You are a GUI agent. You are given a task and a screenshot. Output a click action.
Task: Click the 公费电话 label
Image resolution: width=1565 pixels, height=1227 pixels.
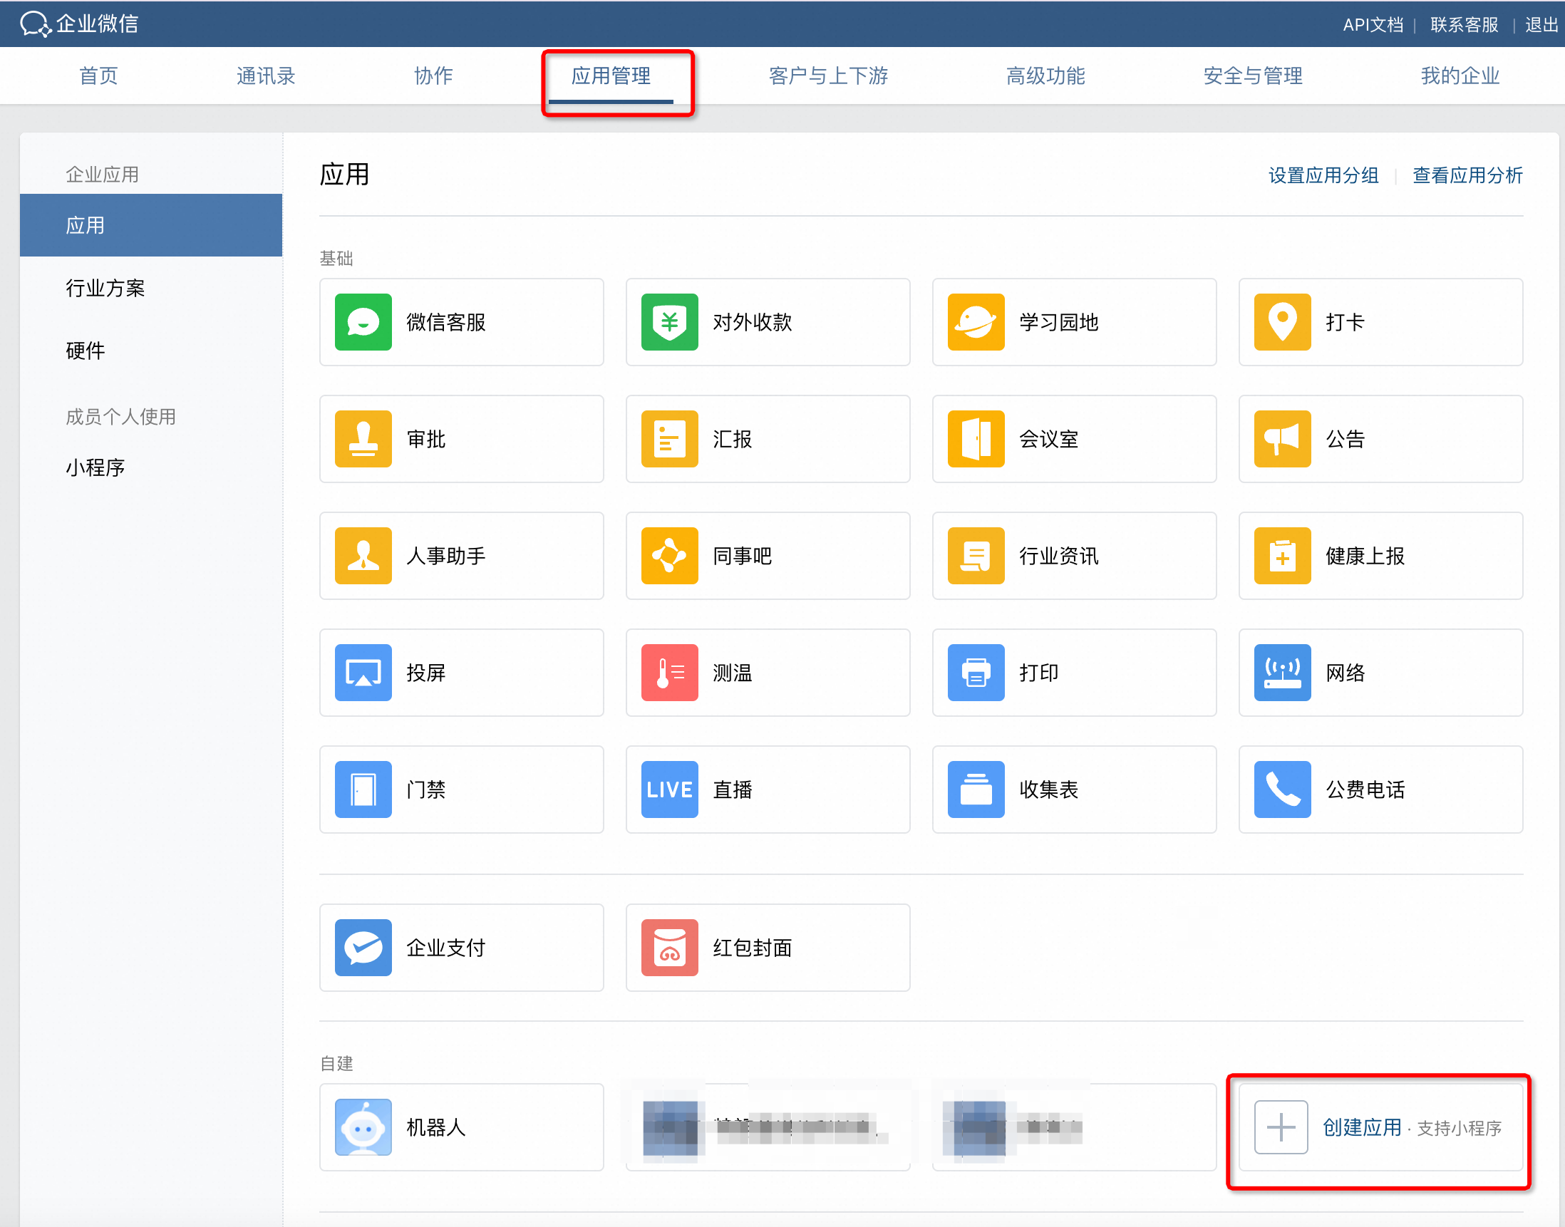[x=1365, y=789]
